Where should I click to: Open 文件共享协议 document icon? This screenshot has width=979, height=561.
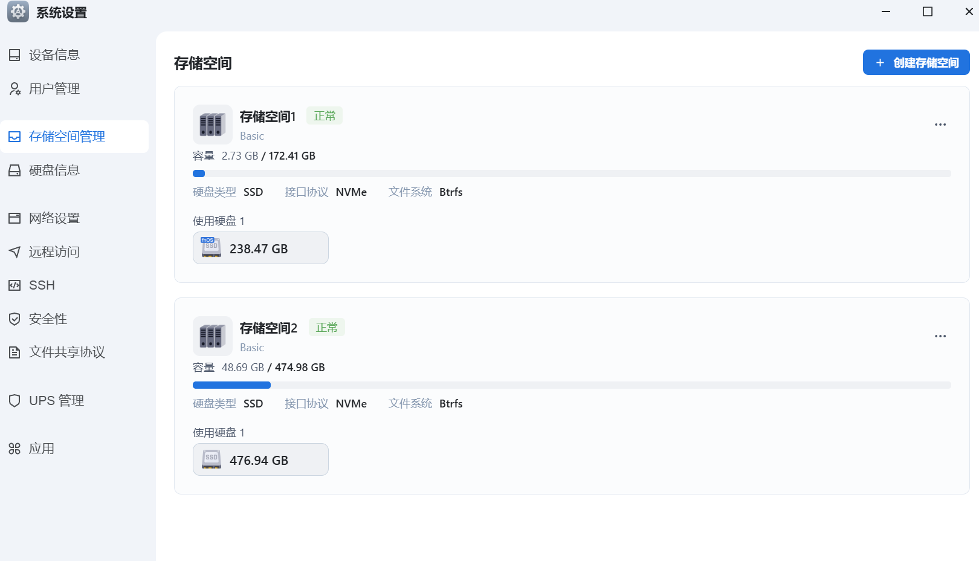[15, 352]
